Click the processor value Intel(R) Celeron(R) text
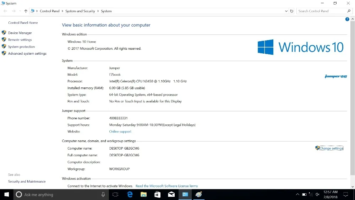This screenshot has width=355, height=200. pyautogui.click(x=148, y=81)
